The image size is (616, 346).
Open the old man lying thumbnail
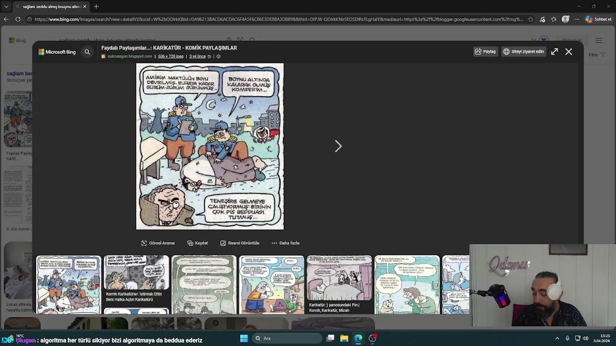click(271, 284)
